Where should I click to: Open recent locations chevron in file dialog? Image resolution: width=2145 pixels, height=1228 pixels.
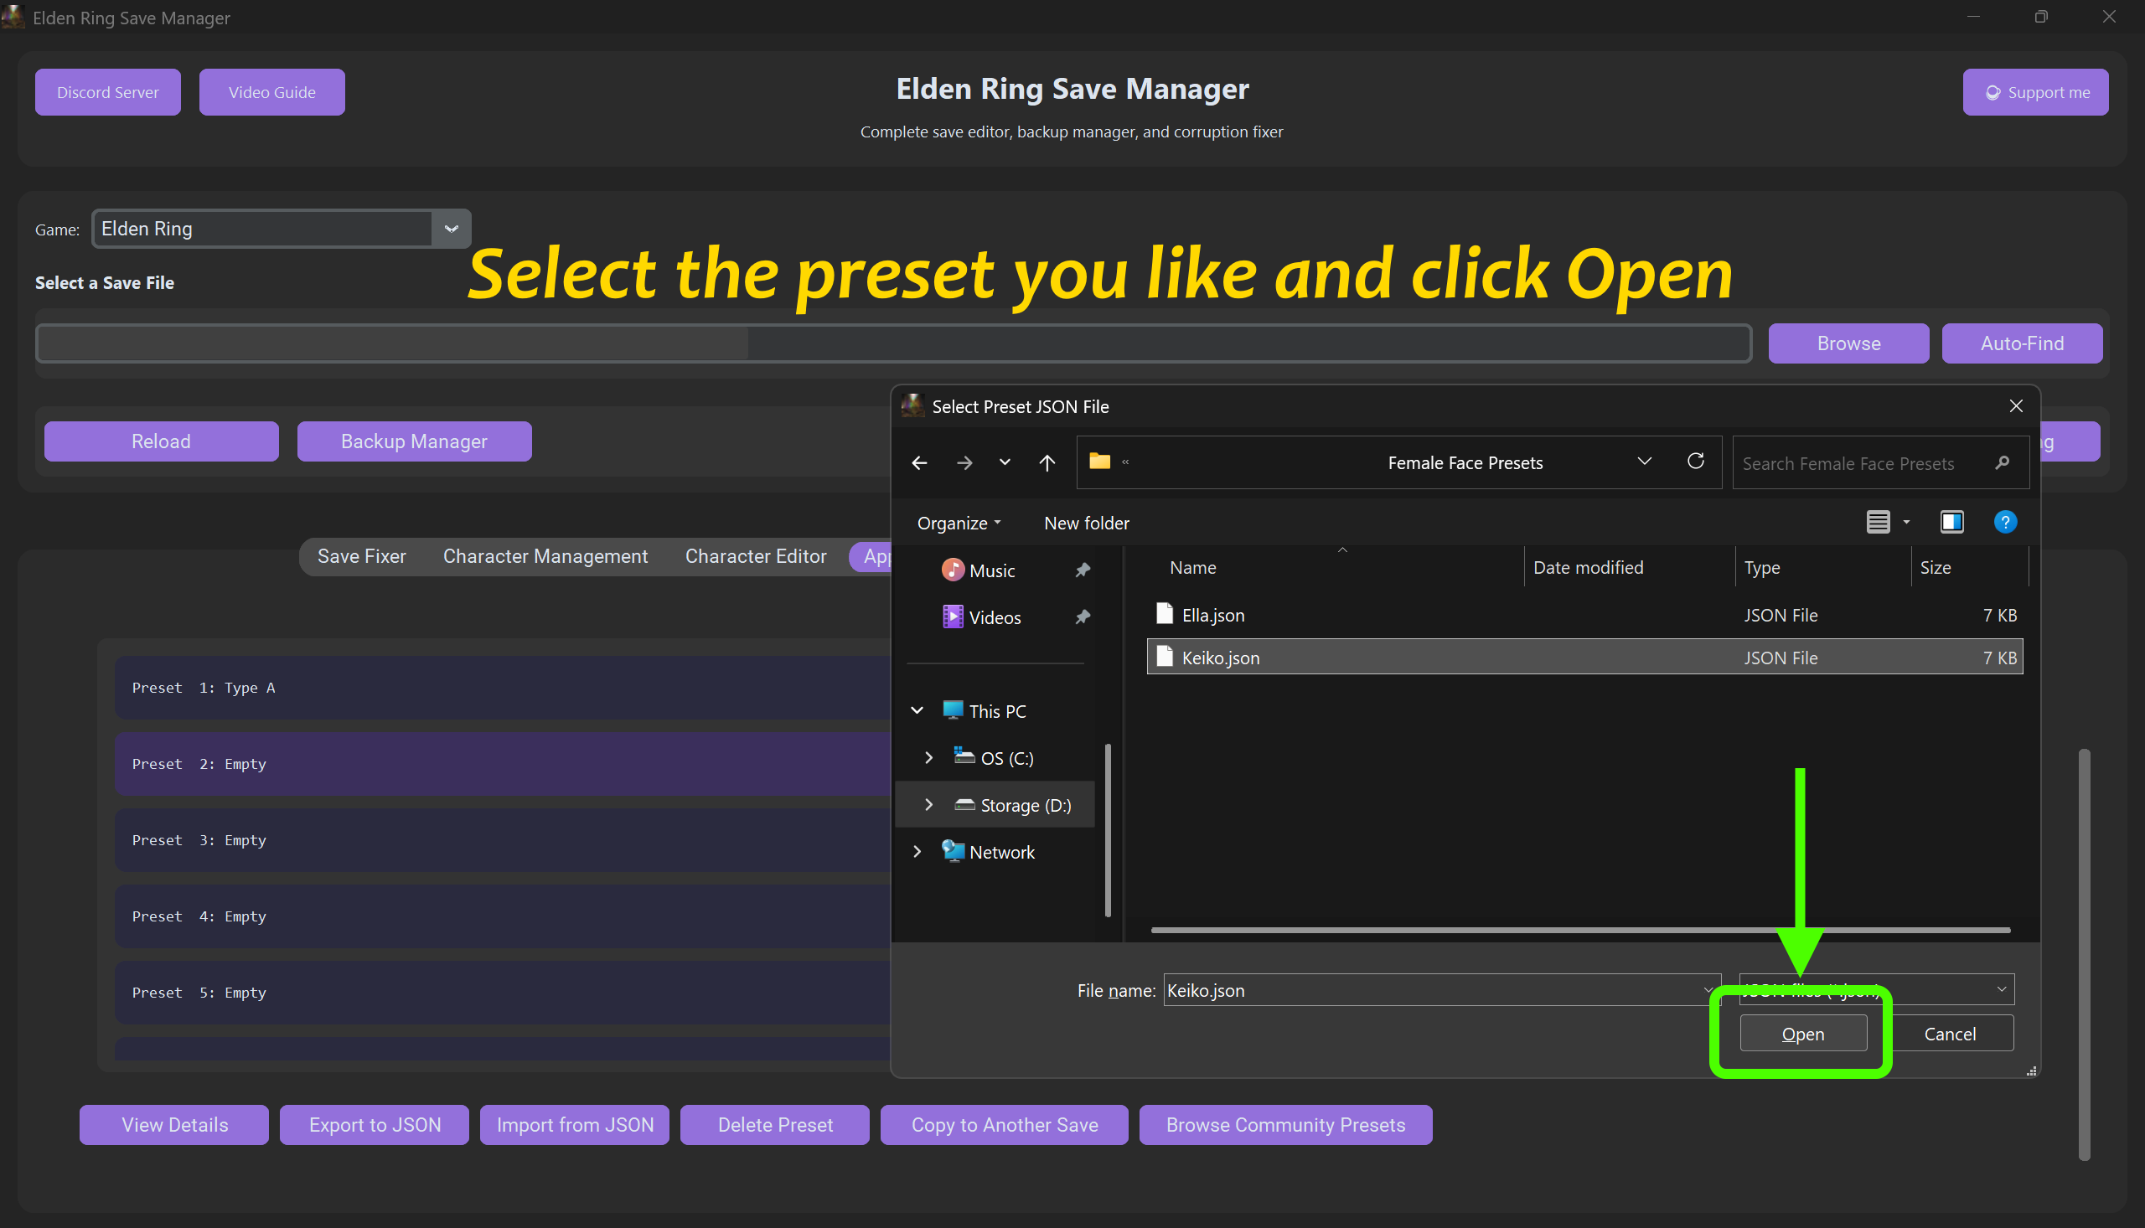[1005, 462]
